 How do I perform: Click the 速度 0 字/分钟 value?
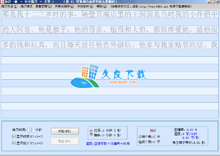click(x=190, y=134)
